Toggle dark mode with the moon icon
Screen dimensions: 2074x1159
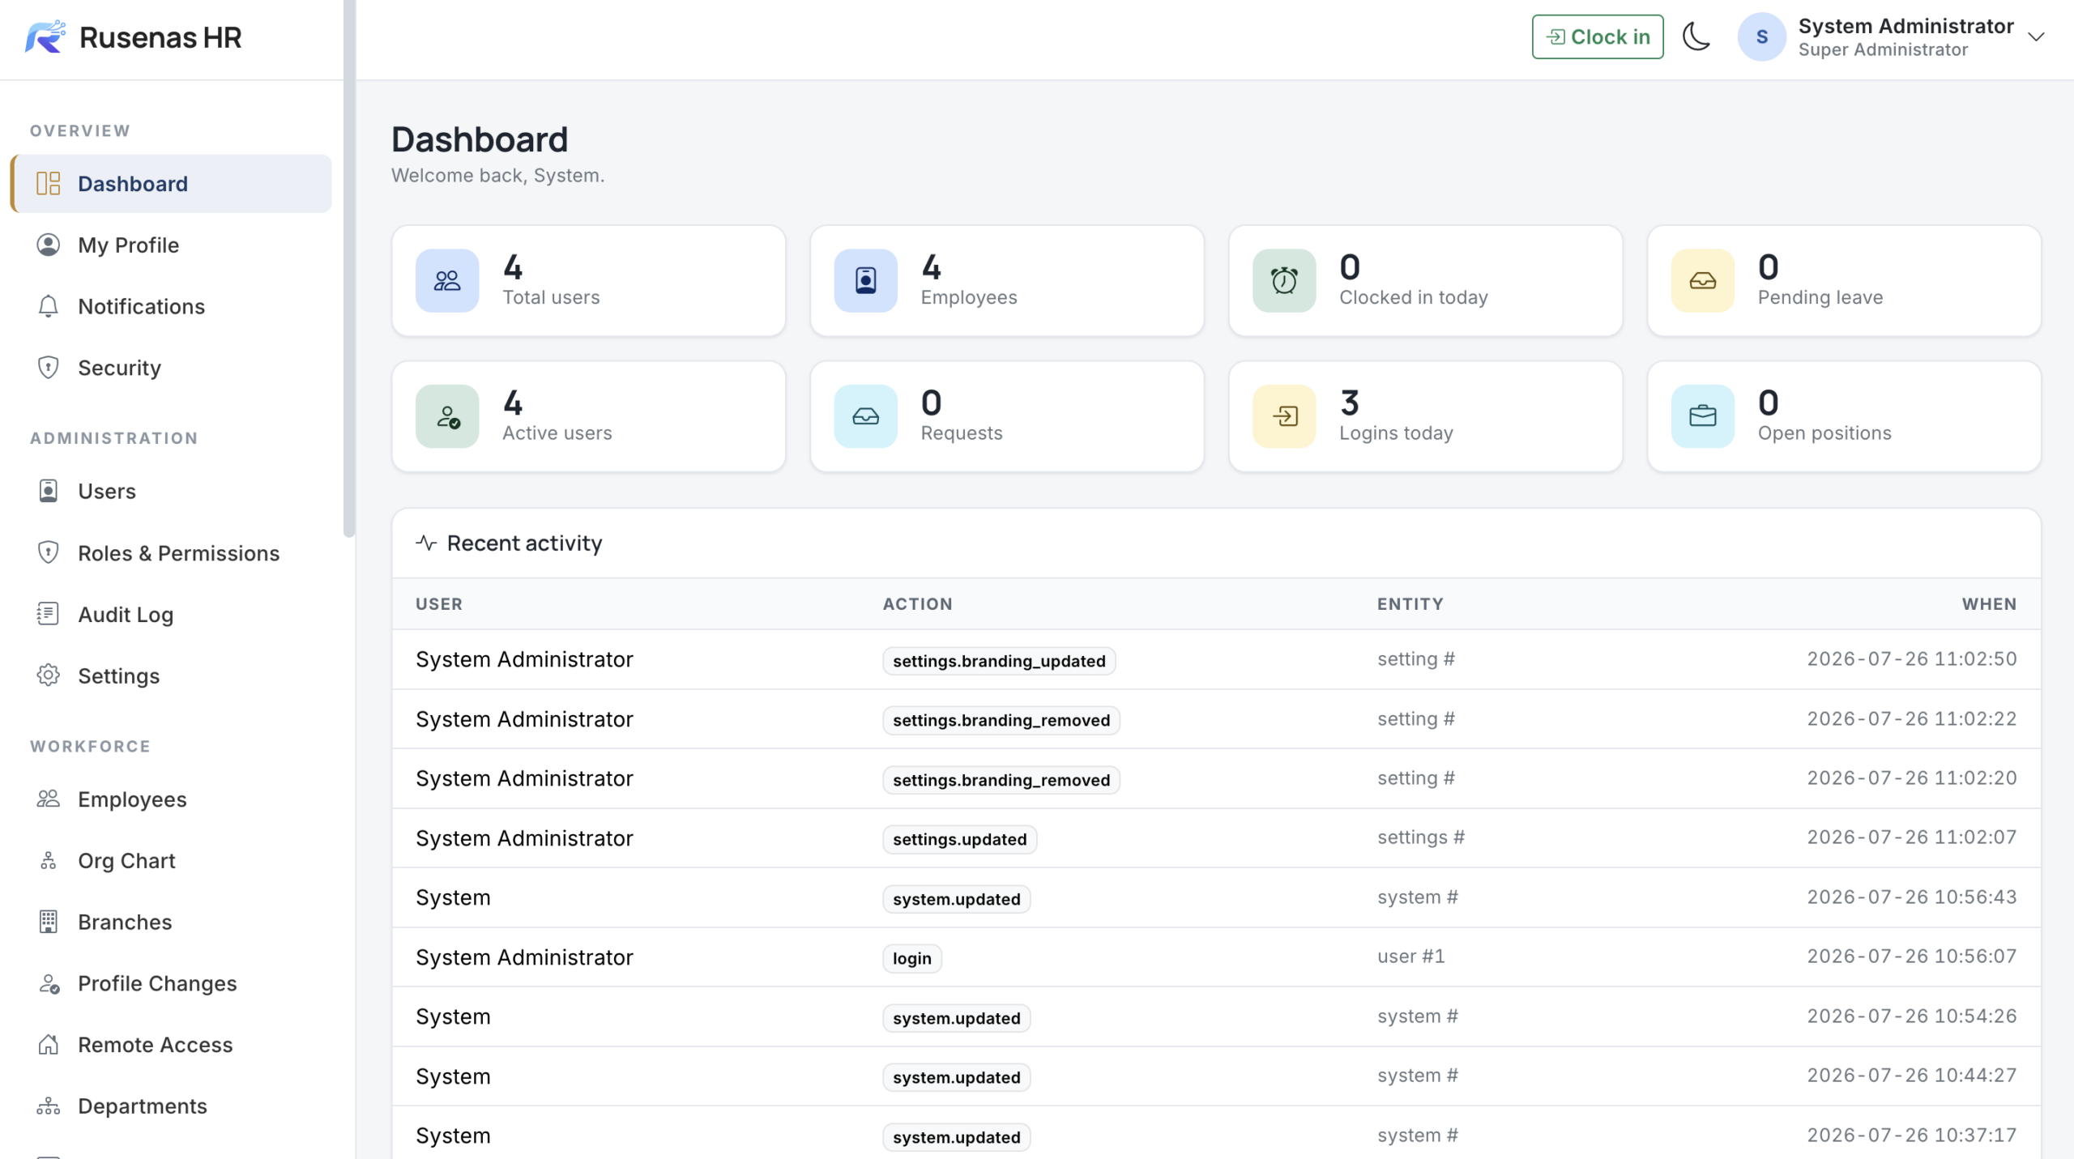(x=1696, y=37)
